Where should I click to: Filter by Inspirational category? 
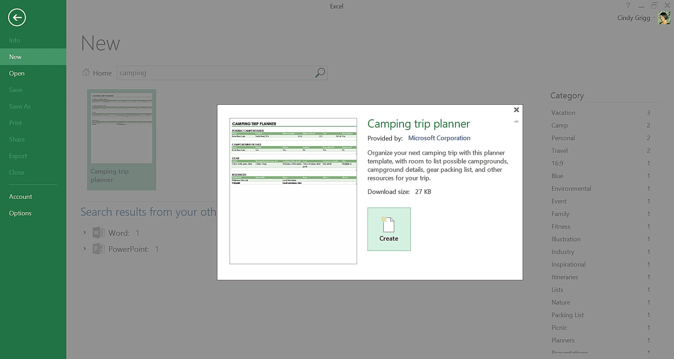point(601,264)
